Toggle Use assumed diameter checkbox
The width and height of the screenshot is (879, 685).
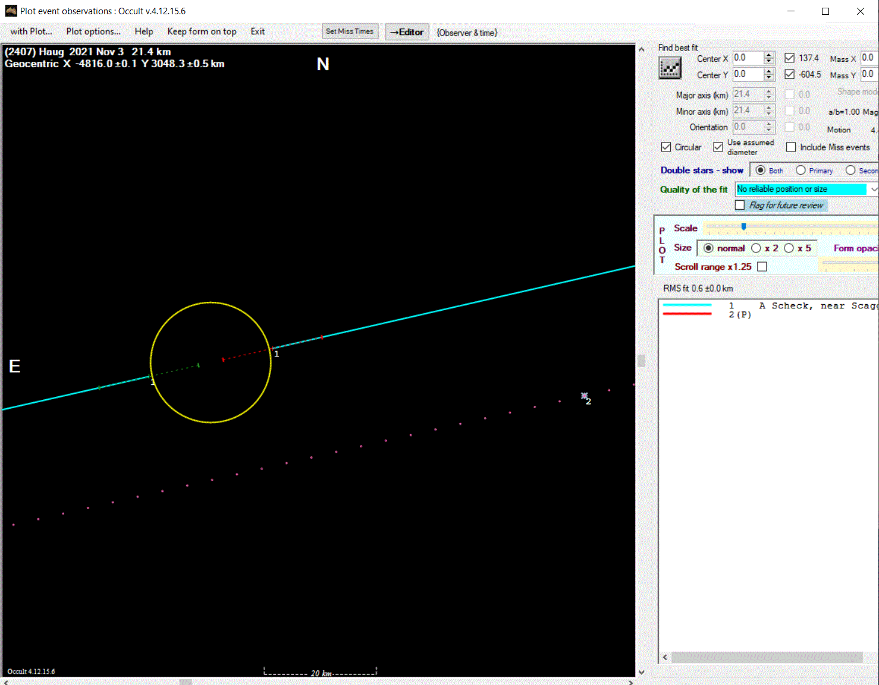[x=718, y=147]
